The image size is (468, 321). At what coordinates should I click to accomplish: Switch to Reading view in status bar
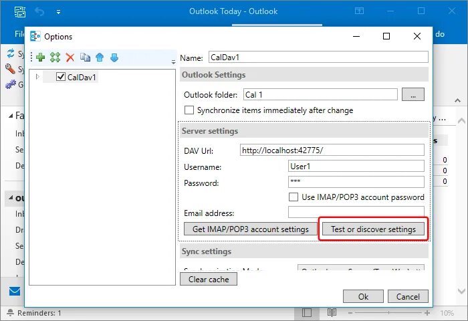[x=332, y=312]
